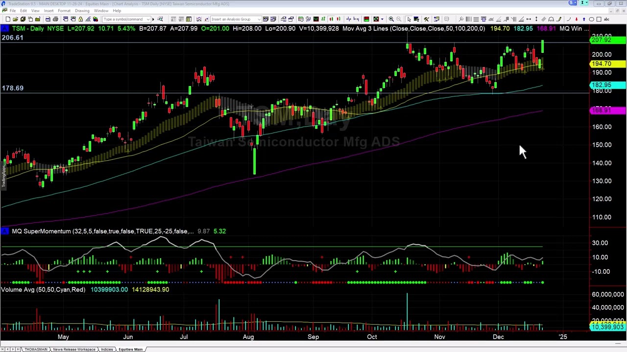Open the chart color style dropdown arrow

point(382,19)
